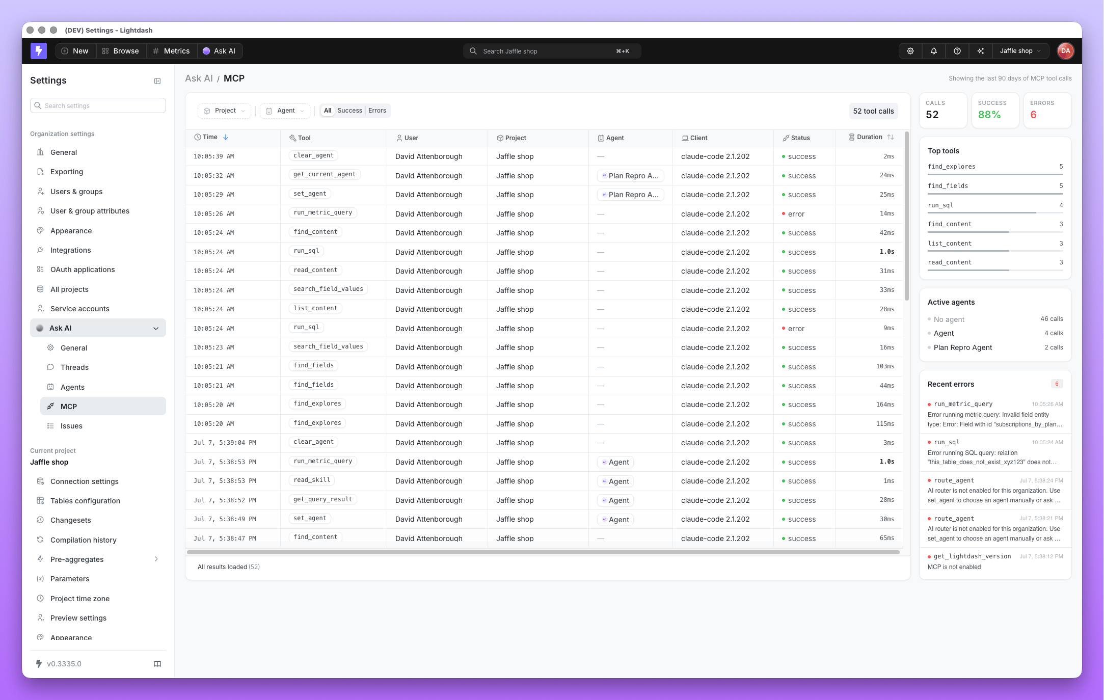Click the 52 tool calls badge
1104x700 pixels.
(873, 111)
